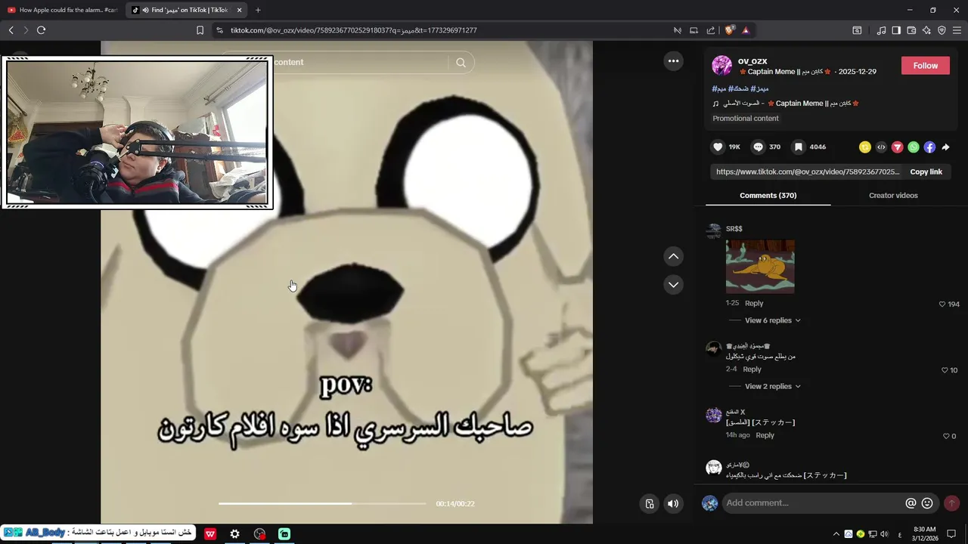
Task: Open Settings gear in the taskbar
Action: 234,534
